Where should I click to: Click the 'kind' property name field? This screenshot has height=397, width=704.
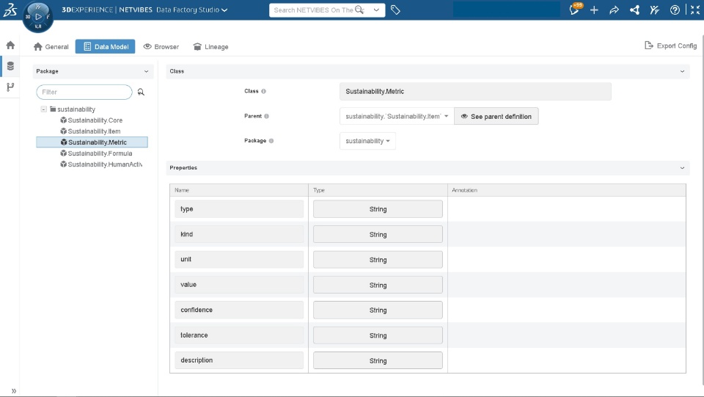[239, 234]
